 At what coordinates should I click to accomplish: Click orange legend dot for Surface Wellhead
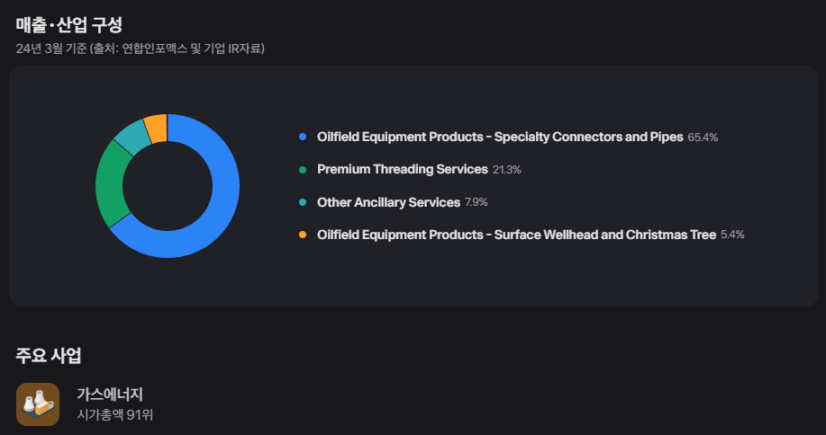[303, 235]
